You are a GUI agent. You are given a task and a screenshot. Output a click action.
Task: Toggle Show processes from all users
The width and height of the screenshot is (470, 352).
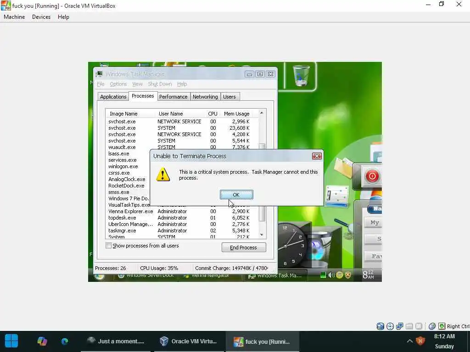coord(108,246)
